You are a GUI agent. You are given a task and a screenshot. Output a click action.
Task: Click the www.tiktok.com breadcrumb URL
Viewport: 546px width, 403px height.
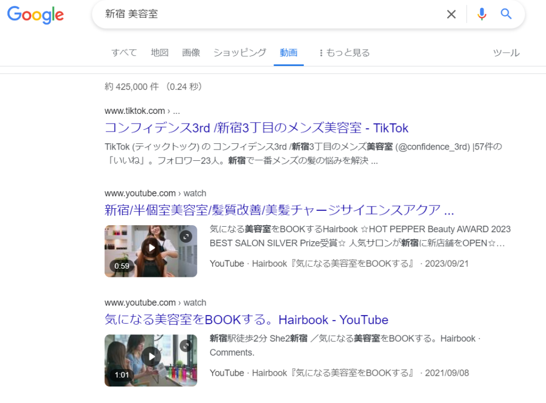(x=135, y=111)
